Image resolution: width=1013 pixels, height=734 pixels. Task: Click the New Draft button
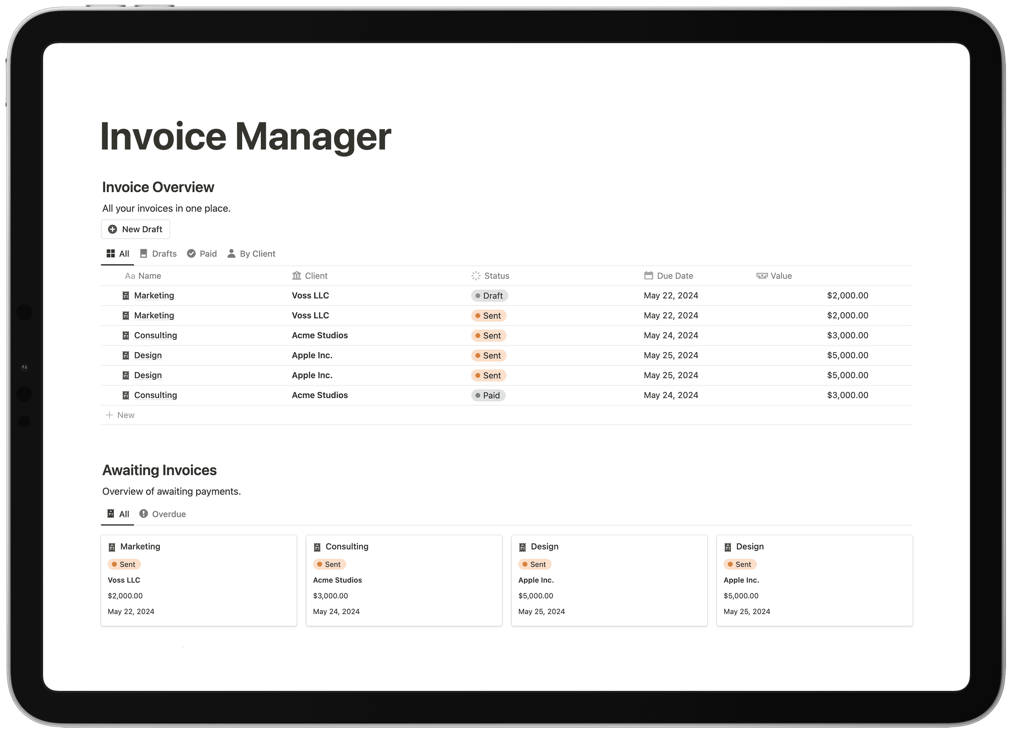tap(135, 229)
